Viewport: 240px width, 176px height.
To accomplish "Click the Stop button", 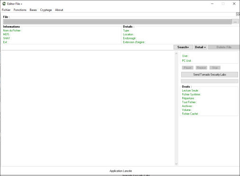I will tap(215, 68).
